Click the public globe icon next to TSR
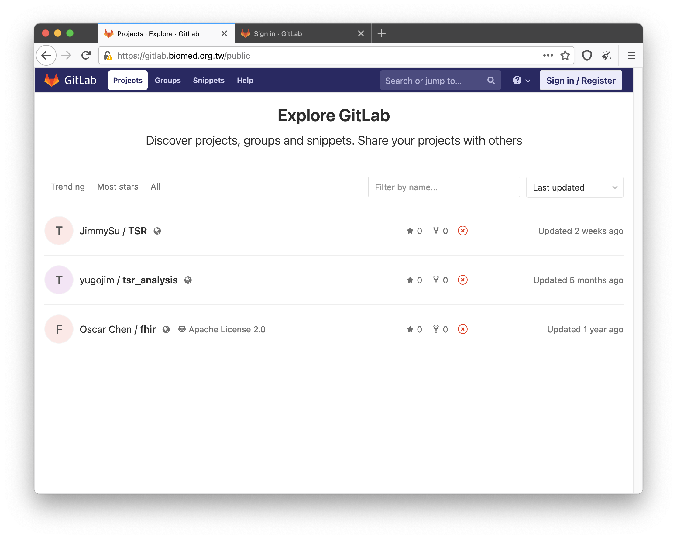The width and height of the screenshot is (677, 539). (x=157, y=231)
